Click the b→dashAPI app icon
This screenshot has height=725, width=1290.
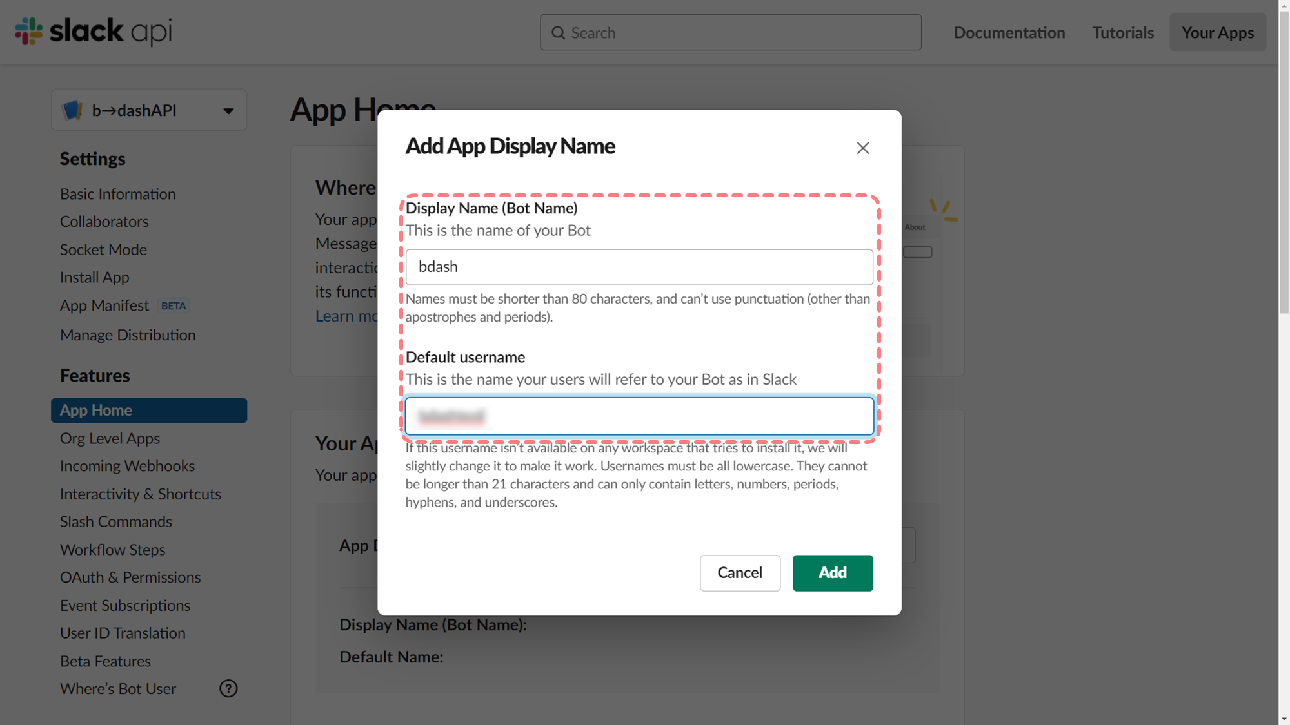click(72, 110)
